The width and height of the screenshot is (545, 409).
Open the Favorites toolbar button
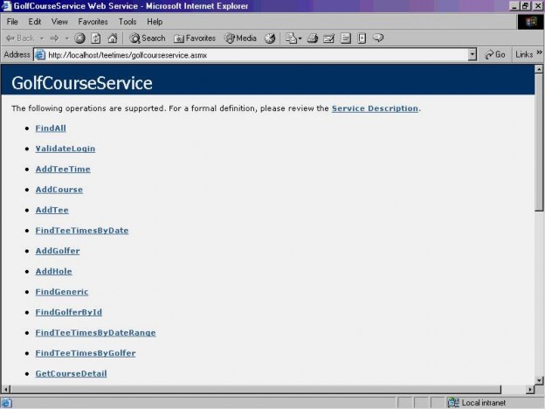click(195, 38)
